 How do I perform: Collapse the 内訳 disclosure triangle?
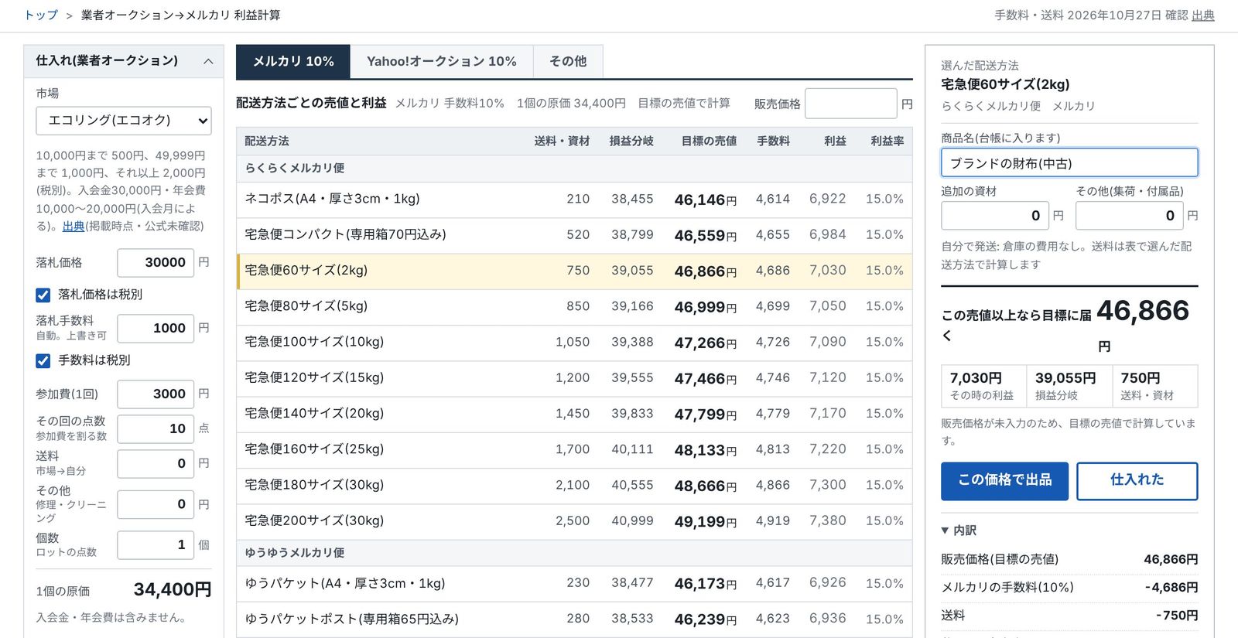[945, 531]
